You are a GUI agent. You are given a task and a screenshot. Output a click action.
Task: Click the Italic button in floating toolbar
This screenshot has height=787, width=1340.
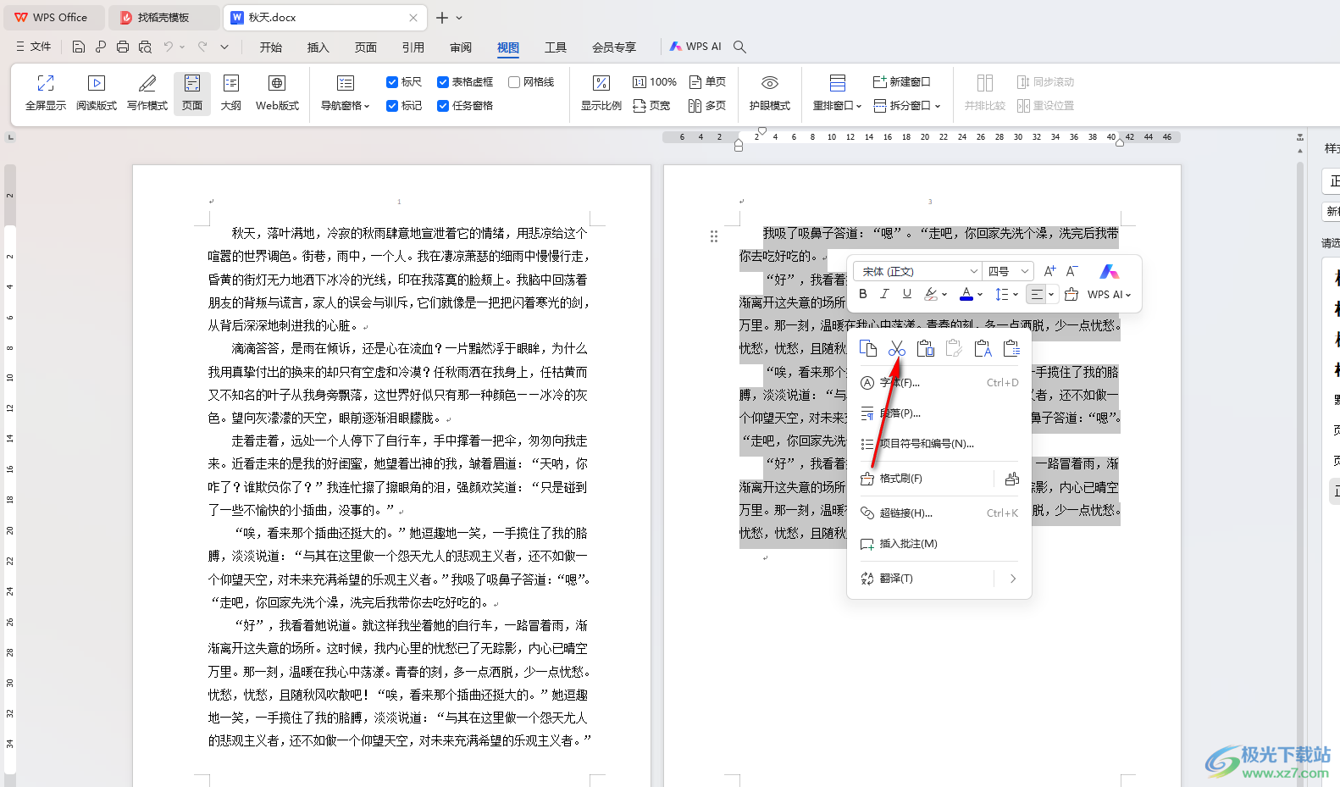pyautogui.click(x=884, y=294)
